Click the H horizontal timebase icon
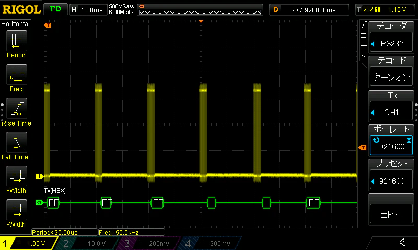 pyautogui.click(x=74, y=10)
